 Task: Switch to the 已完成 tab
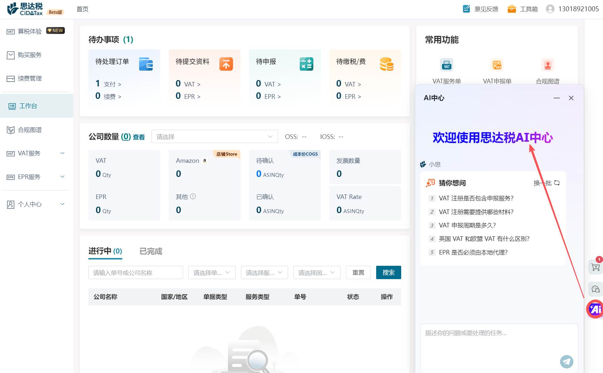click(x=151, y=251)
